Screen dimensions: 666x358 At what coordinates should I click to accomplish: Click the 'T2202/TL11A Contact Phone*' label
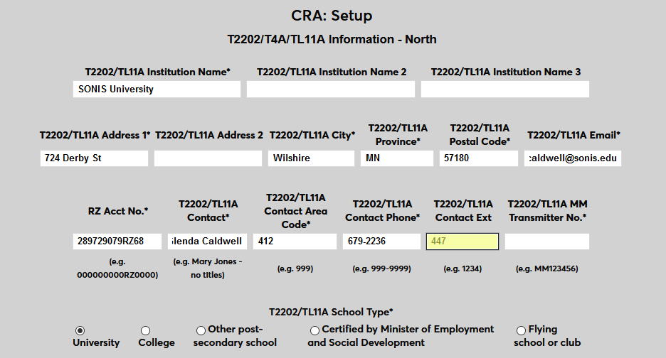tap(382, 211)
